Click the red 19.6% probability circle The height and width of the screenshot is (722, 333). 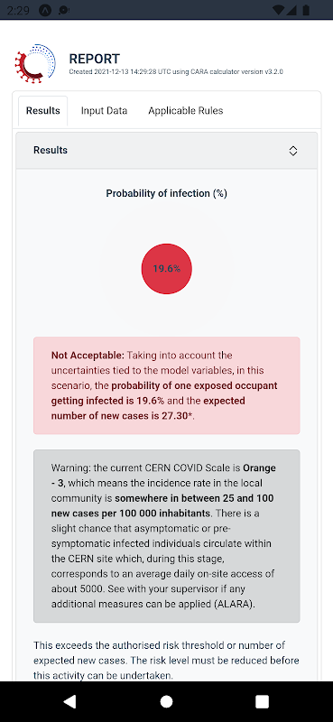click(x=166, y=268)
